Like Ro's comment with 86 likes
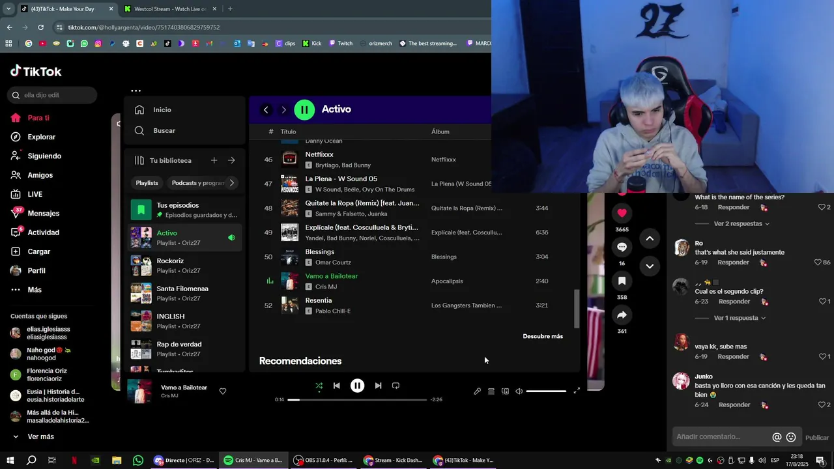834x469 pixels. (x=818, y=263)
